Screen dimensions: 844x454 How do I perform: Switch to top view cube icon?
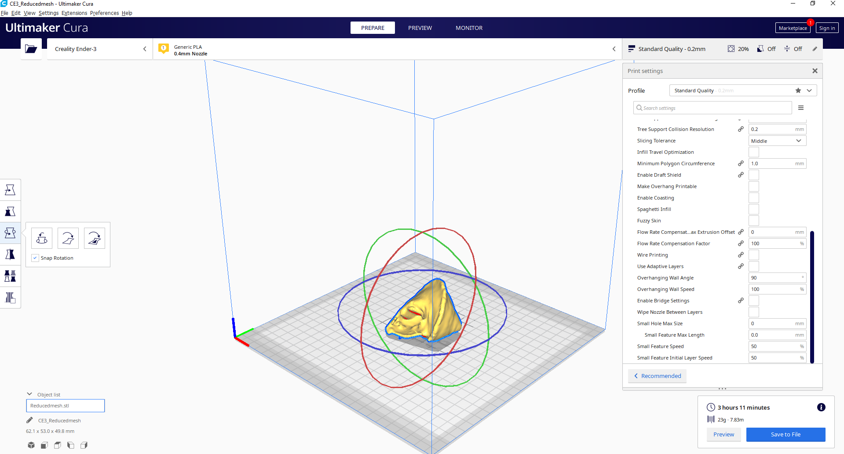pos(57,445)
